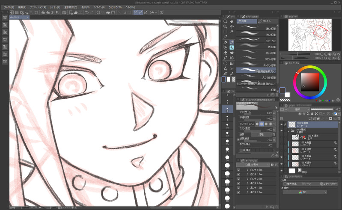Open the 表現色 カラー expression color dropdown
Screen dimensions: 342x210
305,192
